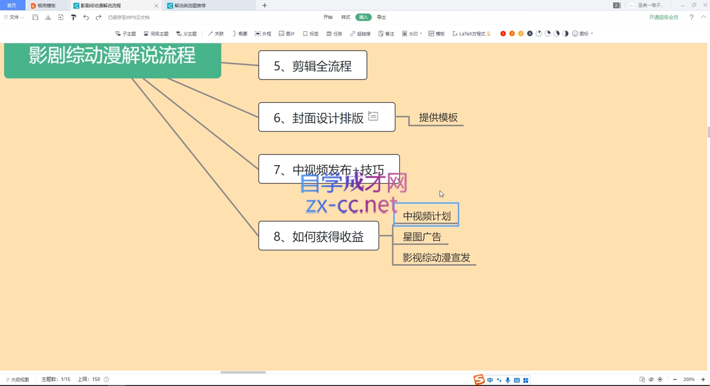Click the number 2 badge in title bar
Screen dimensions: 710x386
tap(617, 6)
